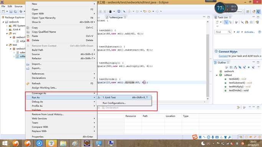Open dropdown arrow next to New Task icon
Screen dimensions: 262x147
[221, 22]
